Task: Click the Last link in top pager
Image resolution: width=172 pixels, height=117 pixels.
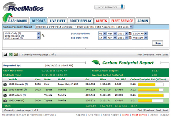Action: point(165,55)
